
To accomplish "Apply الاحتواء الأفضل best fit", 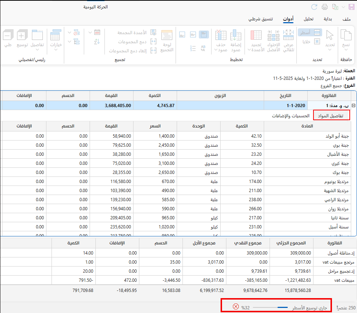I will click(x=274, y=41).
